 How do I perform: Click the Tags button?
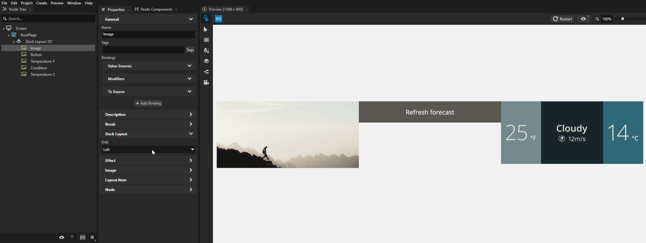click(x=190, y=50)
